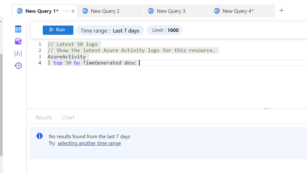
Task: Open the Queries sidebar icon
Action: tap(18, 41)
